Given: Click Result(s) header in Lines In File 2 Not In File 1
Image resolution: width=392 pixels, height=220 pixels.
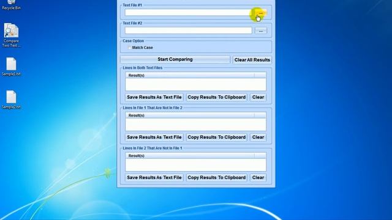Looking at the screenshot, I should pos(189,156).
